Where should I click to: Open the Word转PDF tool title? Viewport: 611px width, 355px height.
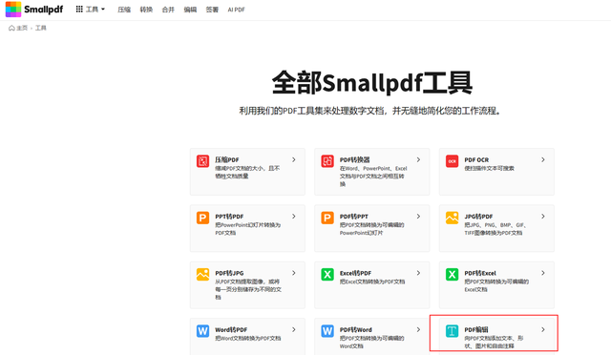(x=231, y=329)
